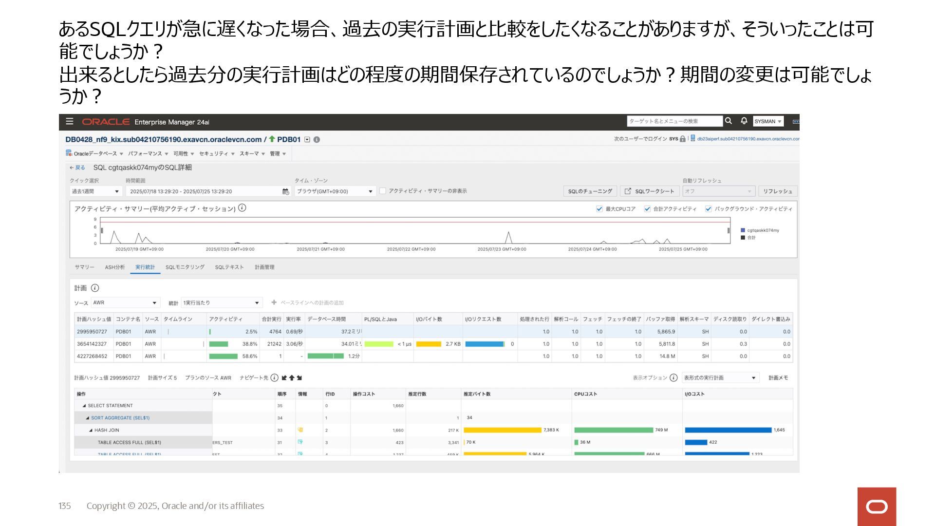Image resolution: width=935 pixels, height=526 pixels.
Task: Click the cgtqaskk074my legend swatch
Action: (743, 230)
